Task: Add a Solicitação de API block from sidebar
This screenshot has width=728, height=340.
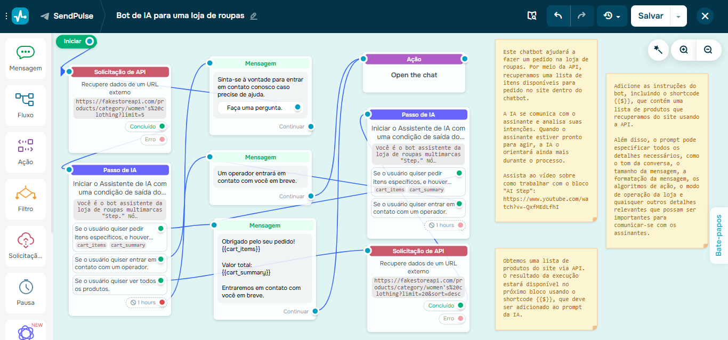Action: click(x=26, y=246)
